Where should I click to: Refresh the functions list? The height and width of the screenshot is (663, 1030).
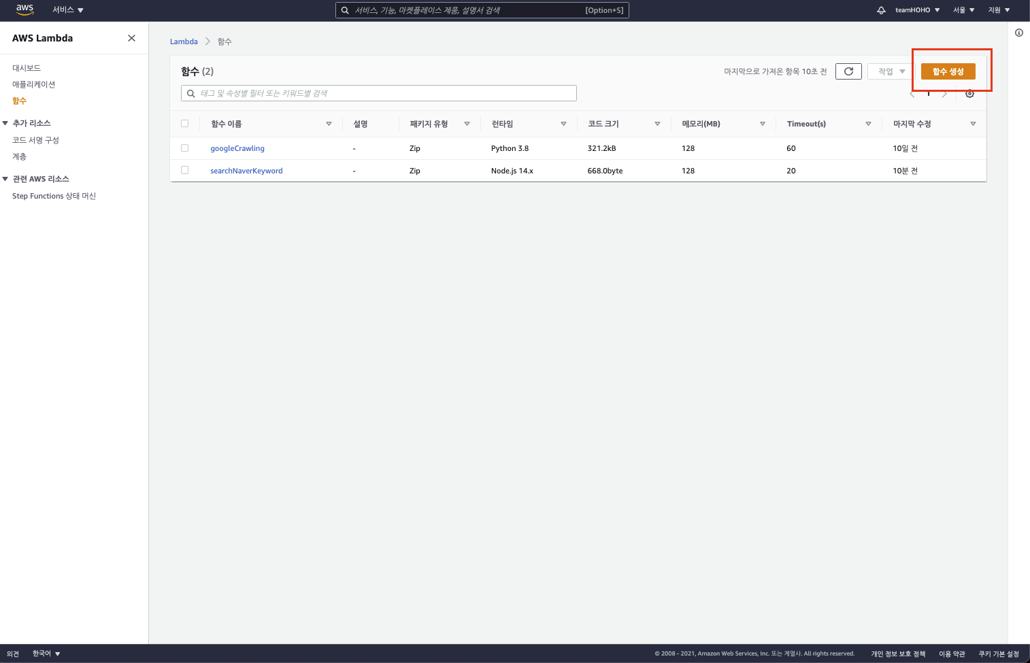click(x=848, y=71)
